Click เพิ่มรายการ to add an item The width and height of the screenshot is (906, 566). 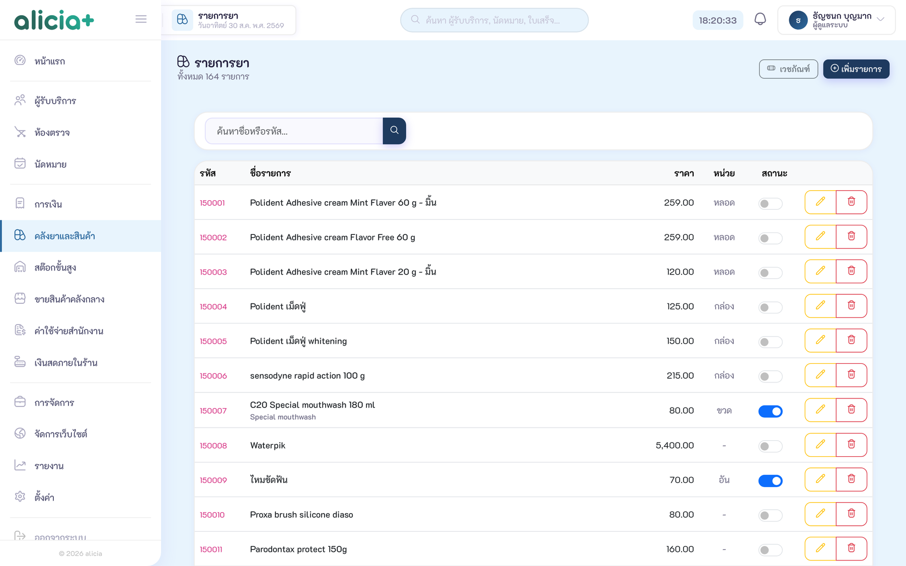tap(856, 69)
